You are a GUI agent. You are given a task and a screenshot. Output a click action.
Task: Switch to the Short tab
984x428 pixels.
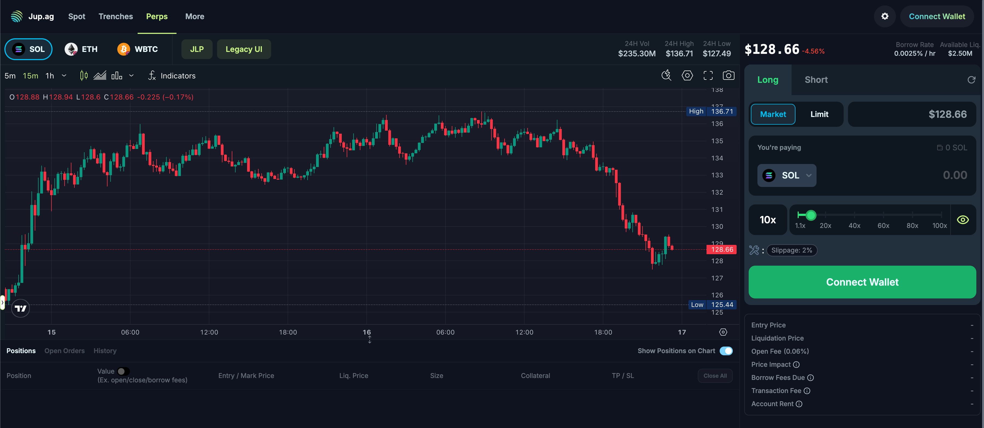point(816,80)
